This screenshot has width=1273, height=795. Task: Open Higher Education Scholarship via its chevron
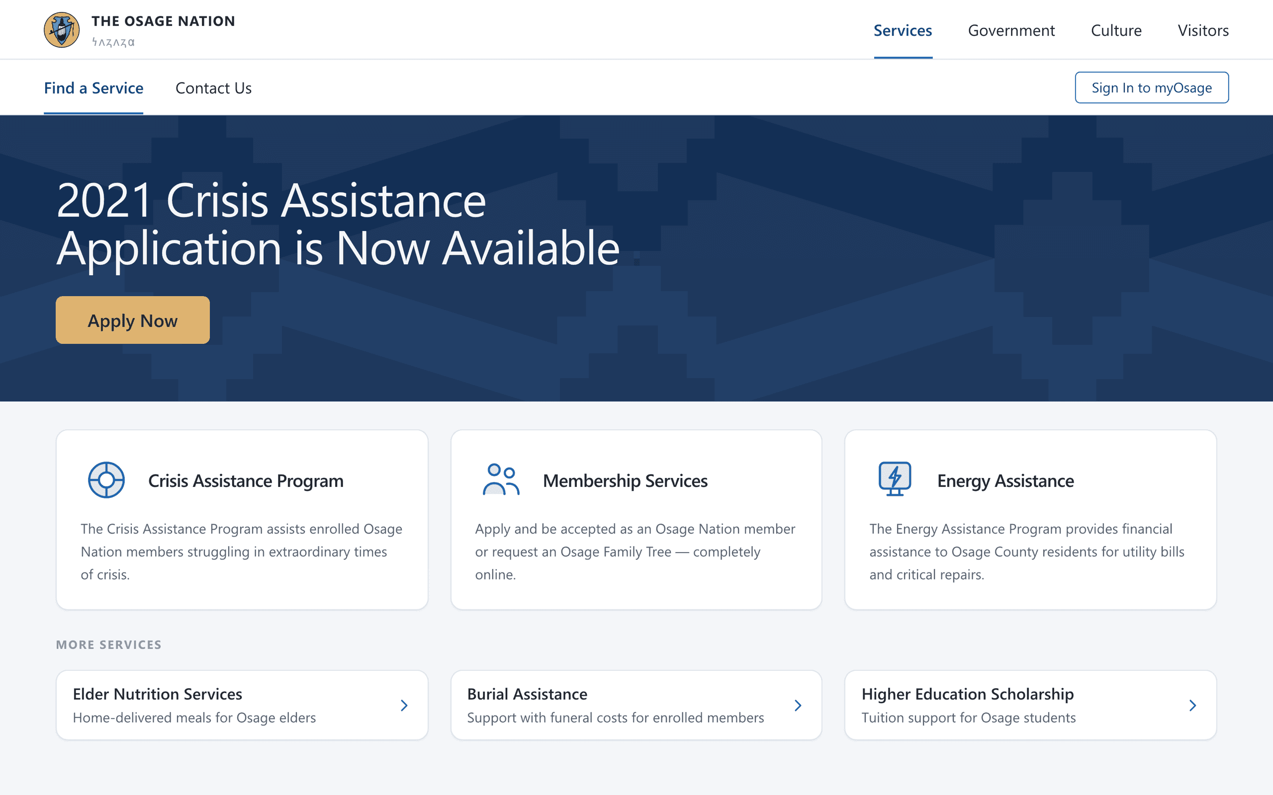(1192, 705)
